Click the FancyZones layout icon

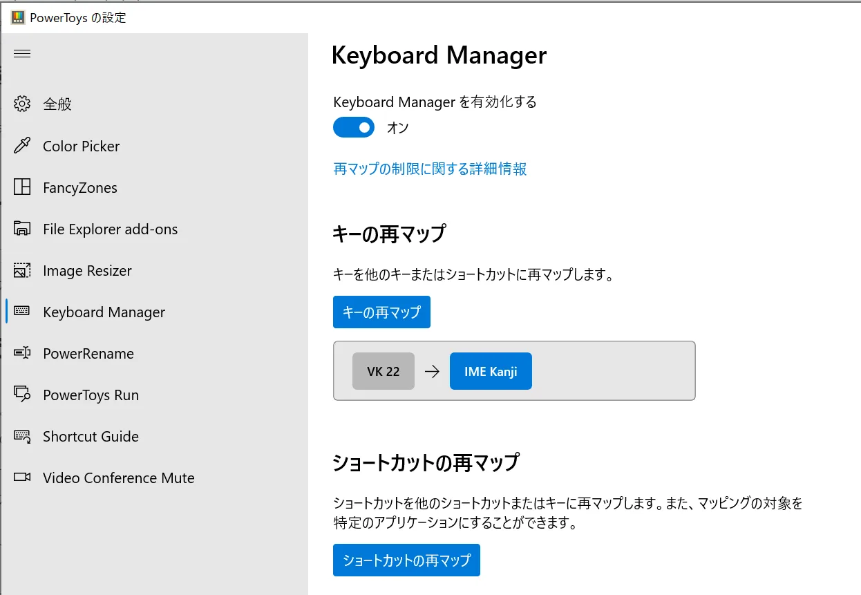(x=22, y=187)
